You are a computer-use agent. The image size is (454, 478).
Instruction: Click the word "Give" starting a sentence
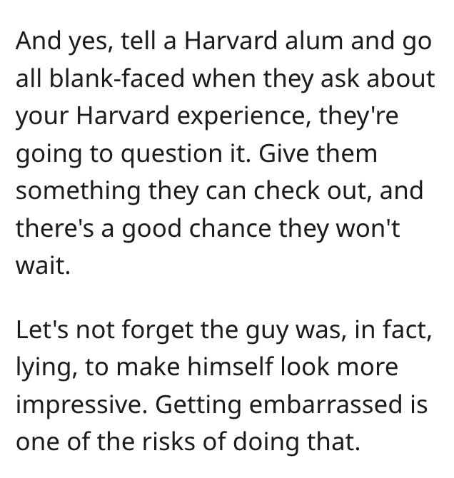tap(284, 153)
